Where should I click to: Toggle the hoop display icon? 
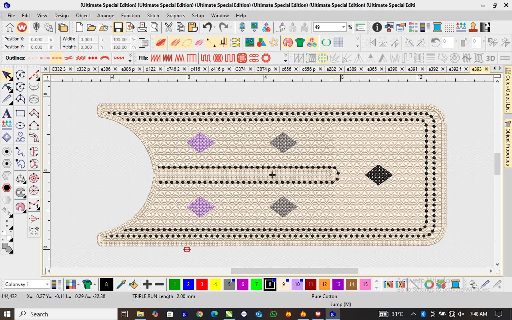(326, 42)
